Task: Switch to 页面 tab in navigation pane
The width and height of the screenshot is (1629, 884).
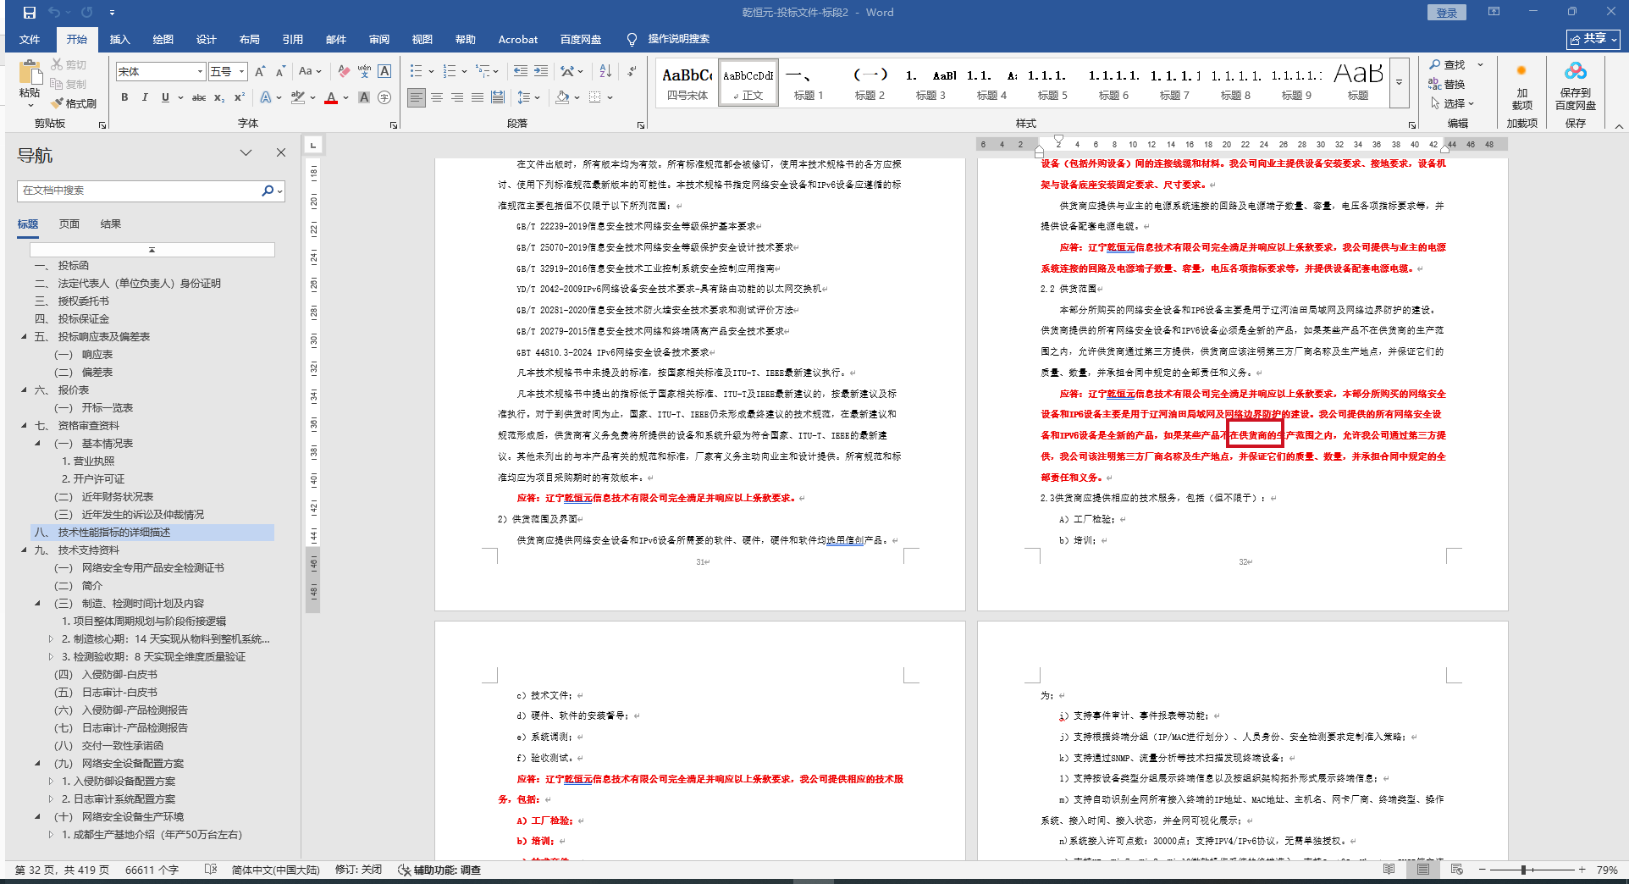Action: 69,224
